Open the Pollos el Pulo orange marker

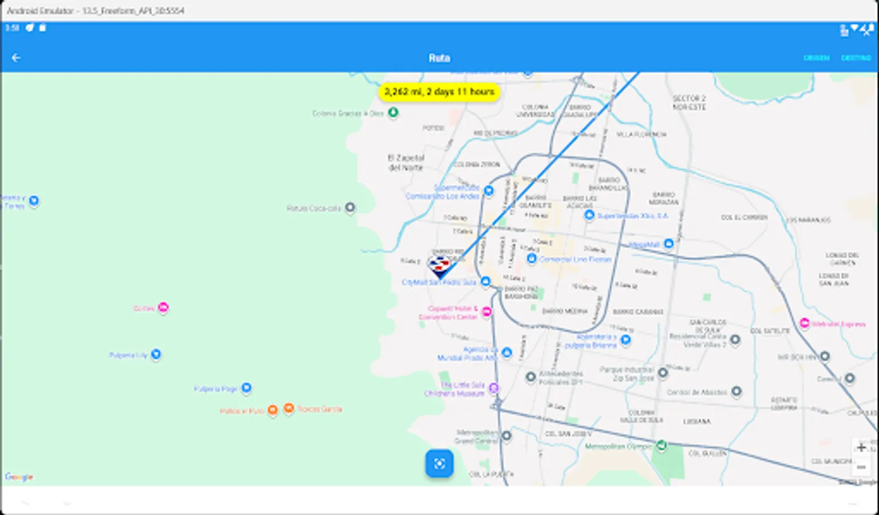click(274, 410)
